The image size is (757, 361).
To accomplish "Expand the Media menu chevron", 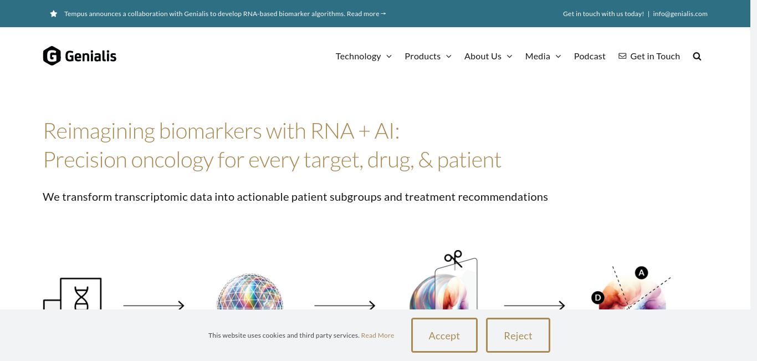I will point(558,56).
